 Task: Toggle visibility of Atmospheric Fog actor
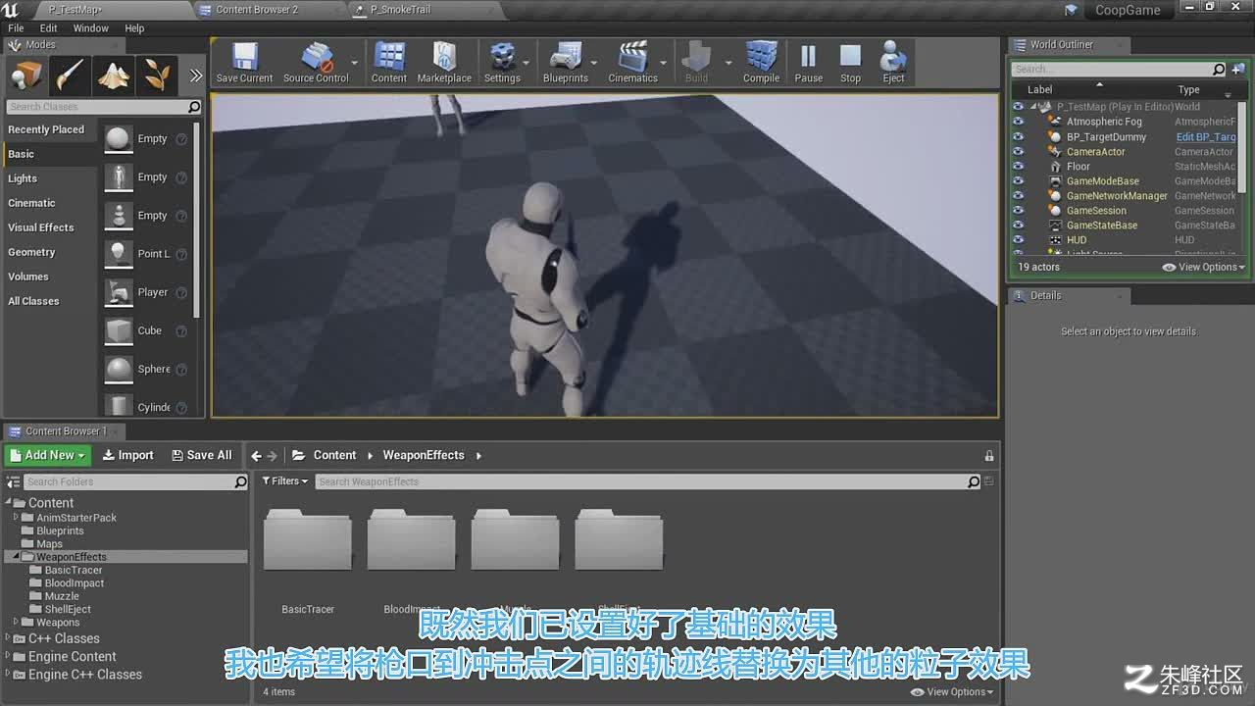point(1018,122)
